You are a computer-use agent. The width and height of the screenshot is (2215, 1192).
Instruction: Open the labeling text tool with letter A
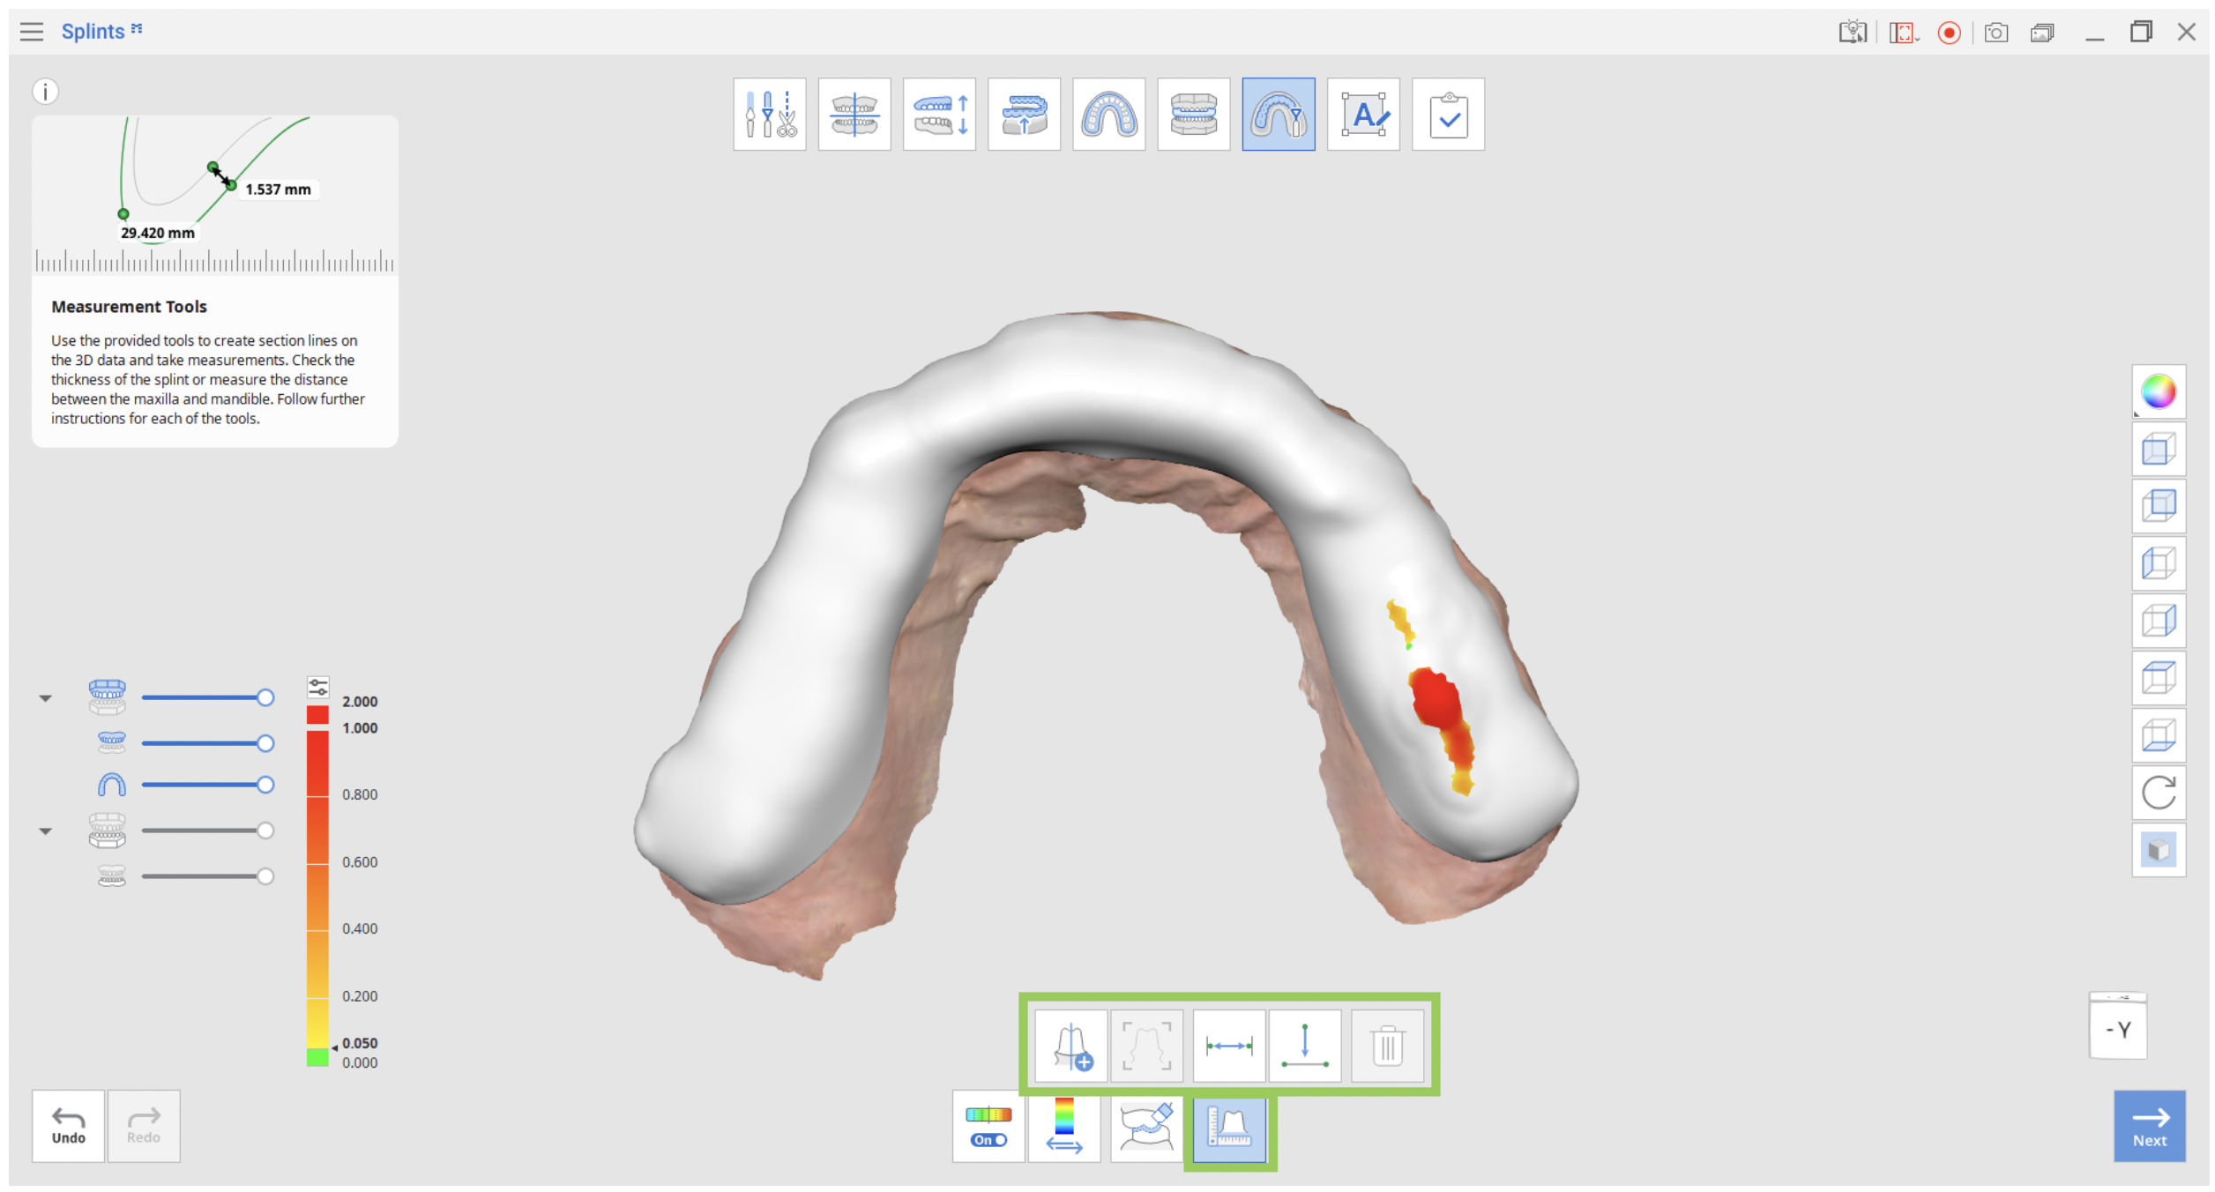pos(1363,115)
